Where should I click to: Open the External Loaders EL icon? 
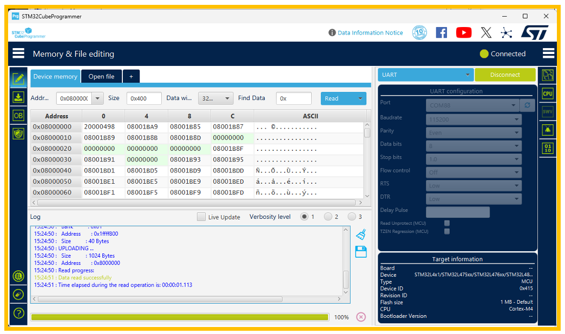tap(18, 276)
